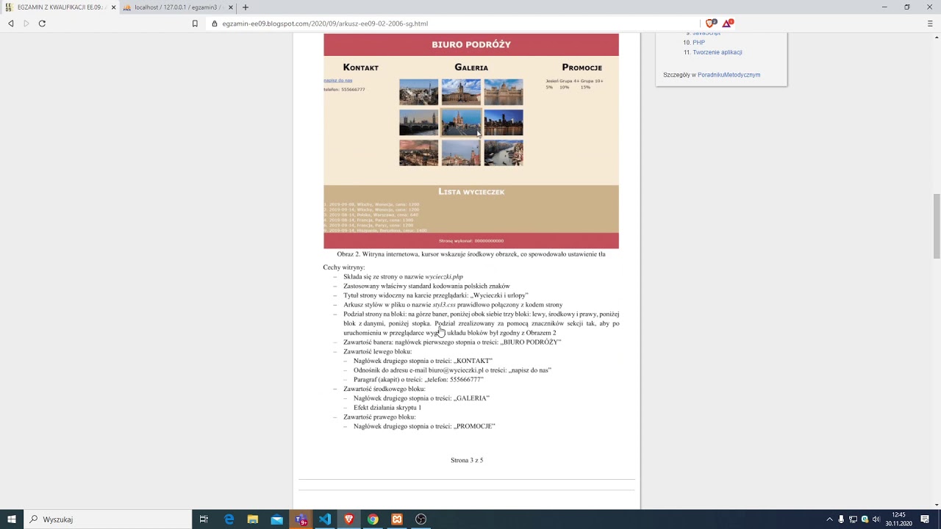Switch to the EGZAMIN Z KWALIFIKACJI EE.09 tab
Viewport: 941px width, 529px height.
60,7
